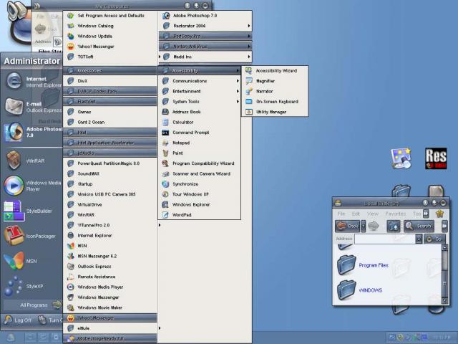This screenshot has height=344, width=458.
Task: Open Address Book in Accessories
Action: pos(199,112)
